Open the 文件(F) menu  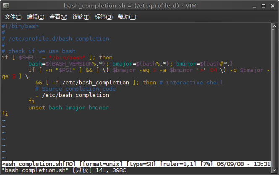point(13,17)
